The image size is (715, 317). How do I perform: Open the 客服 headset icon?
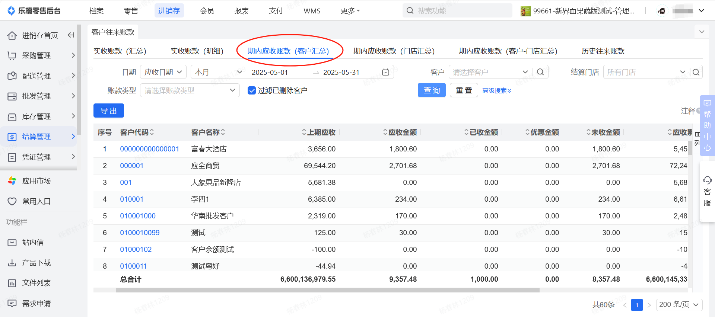coord(707,180)
